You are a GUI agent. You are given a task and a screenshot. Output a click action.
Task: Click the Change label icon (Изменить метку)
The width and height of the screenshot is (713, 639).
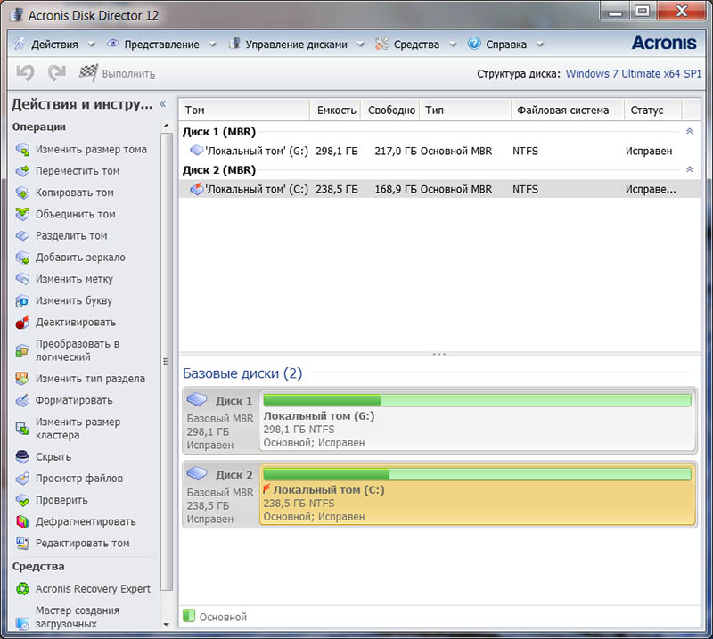(x=22, y=279)
